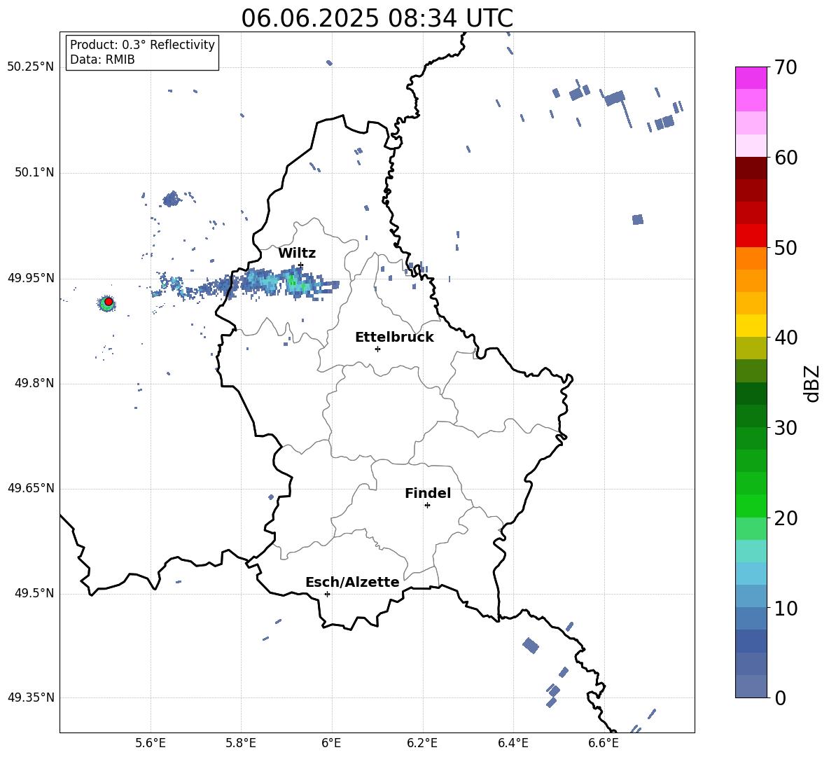This screenshot has height=757, width=829.
Task: Click the colorbar tick label 30
Action: pyautogui.click(x=785, y=428)
